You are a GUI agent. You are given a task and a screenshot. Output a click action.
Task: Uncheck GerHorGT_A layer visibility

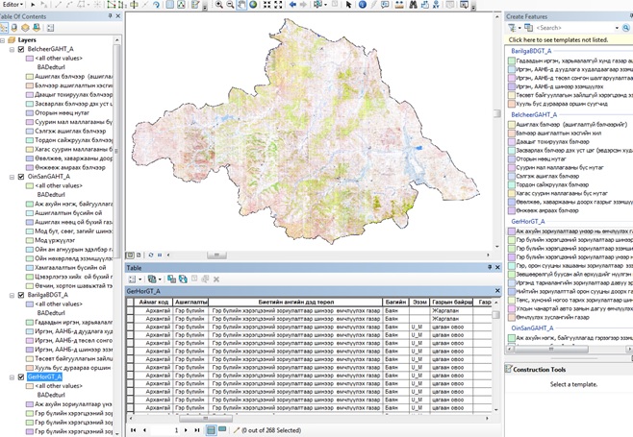(21, 376)
